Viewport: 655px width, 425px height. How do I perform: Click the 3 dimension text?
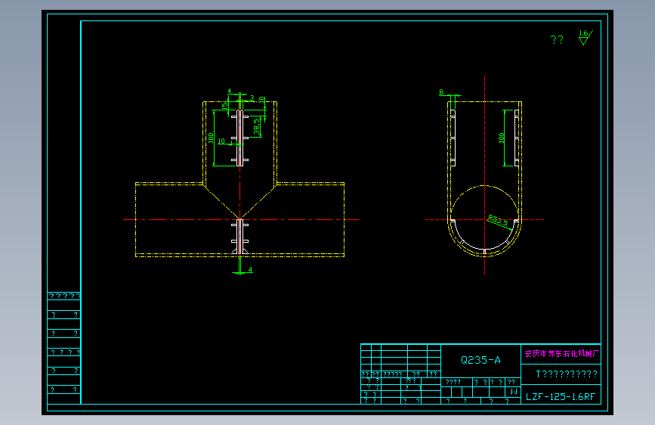pyautogui.click(x=252, y=98)
